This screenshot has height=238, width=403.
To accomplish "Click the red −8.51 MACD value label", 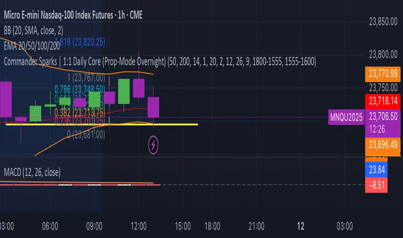I will coord(377,185).
